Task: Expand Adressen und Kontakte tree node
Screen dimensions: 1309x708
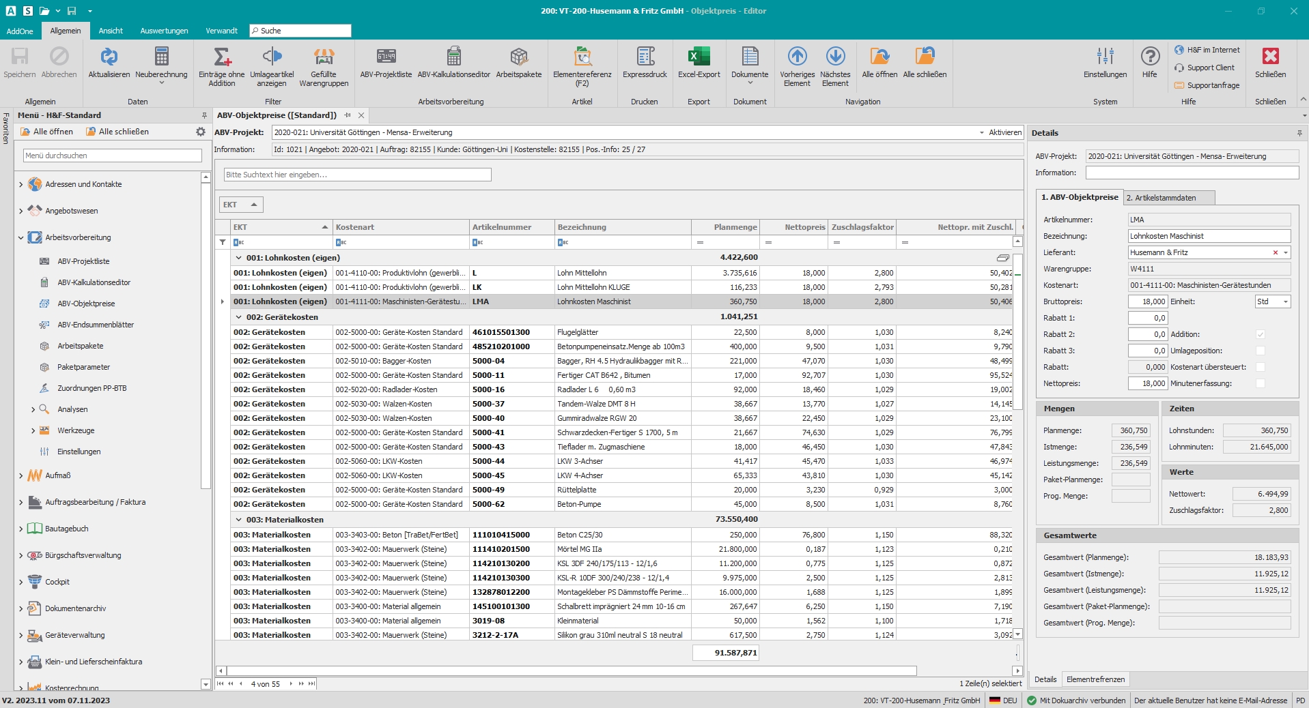Action: (x=21, y=184)
